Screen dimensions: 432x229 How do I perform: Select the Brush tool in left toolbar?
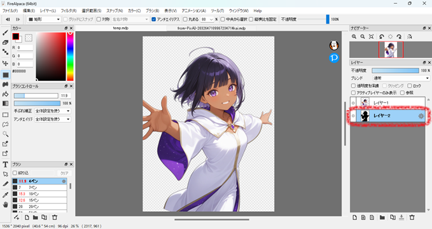point(5,33)
